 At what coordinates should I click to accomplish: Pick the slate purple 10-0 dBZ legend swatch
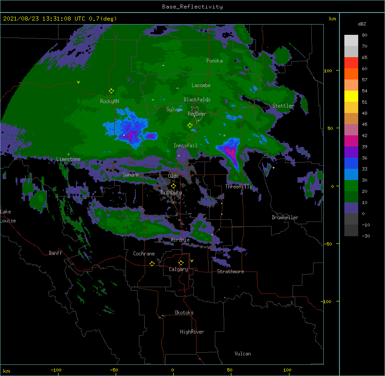tap(351, 208)
